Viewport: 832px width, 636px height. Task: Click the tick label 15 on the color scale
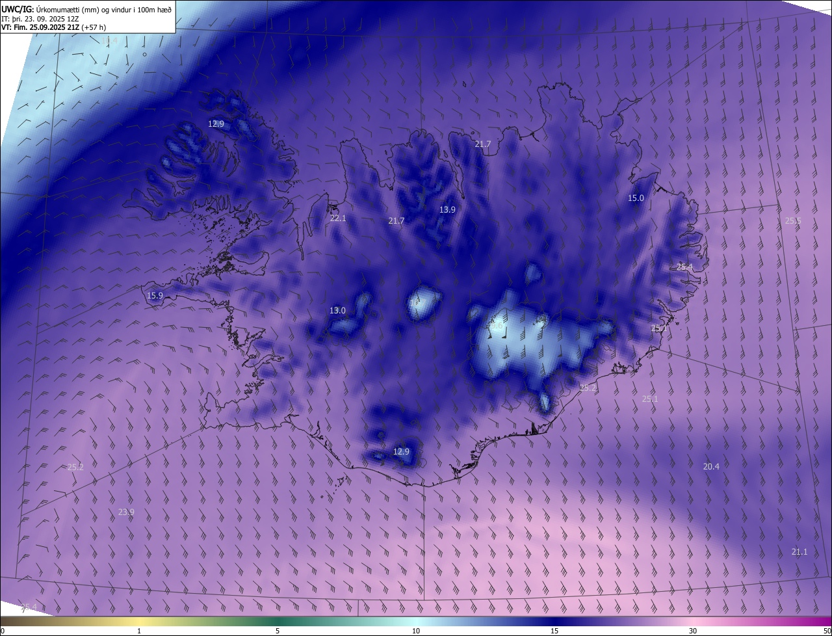click(x=554, y=631)
